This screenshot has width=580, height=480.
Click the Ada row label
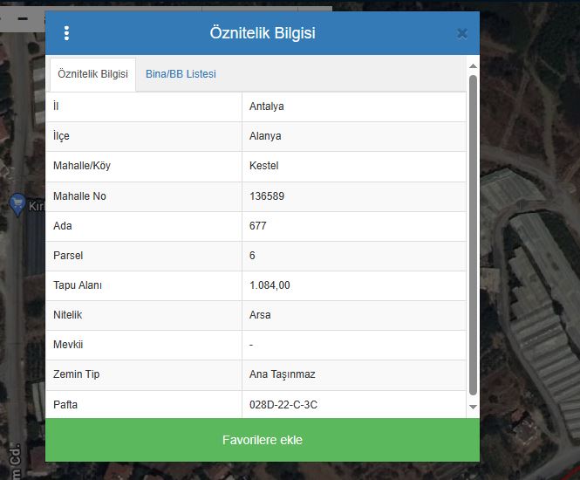[63, 226]
